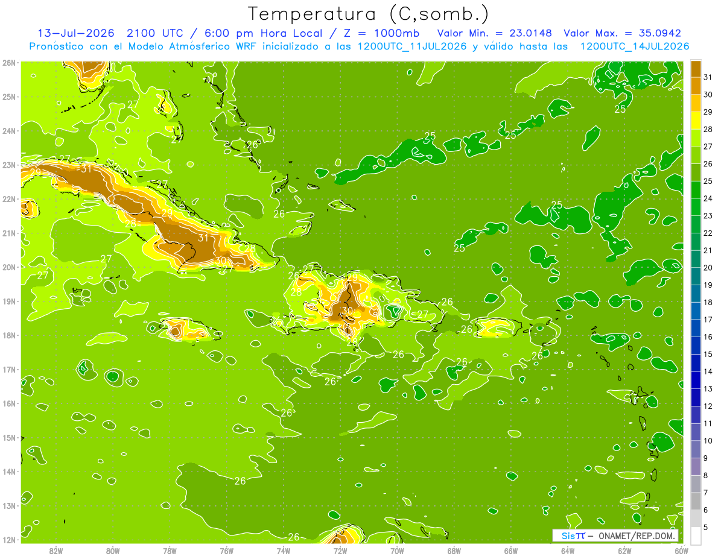The image size is (724, 559).
Task: Click the "18N" latitude axis label
Action: coord(9,335)
